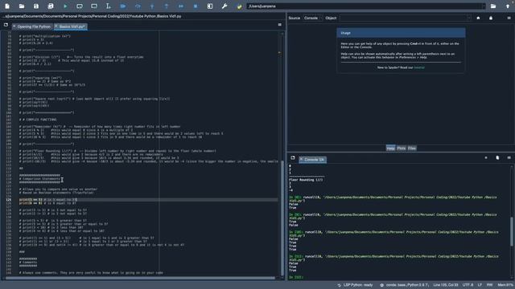Run selection or current line

109,6
